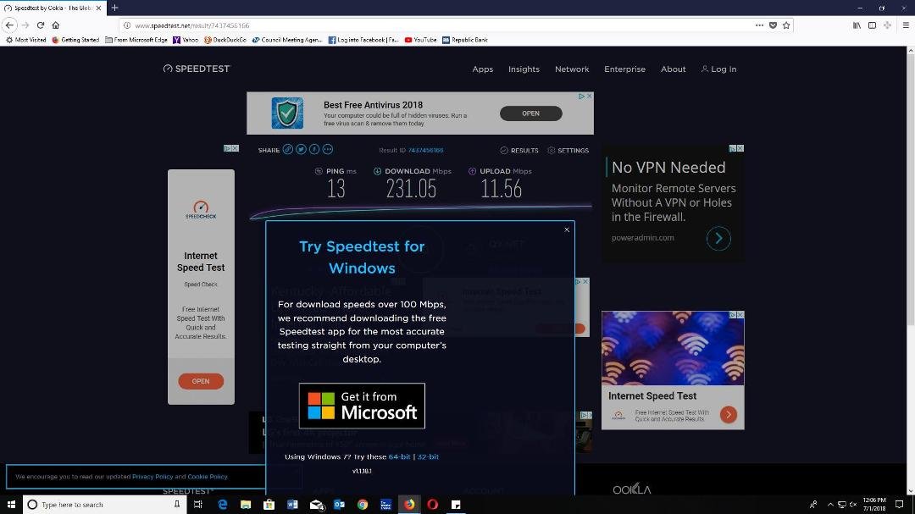This screenshot has height=514, width=915.
Task: Open the Cookie Policy link
Action: coord(208,477)
